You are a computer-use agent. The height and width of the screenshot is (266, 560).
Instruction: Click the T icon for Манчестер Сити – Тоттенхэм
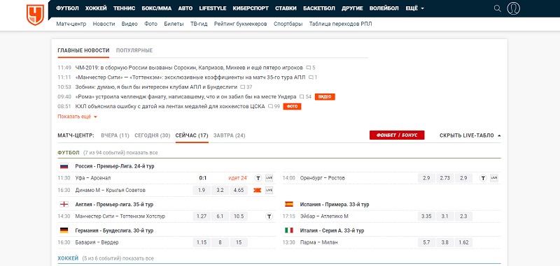click(x=269, y=216)
